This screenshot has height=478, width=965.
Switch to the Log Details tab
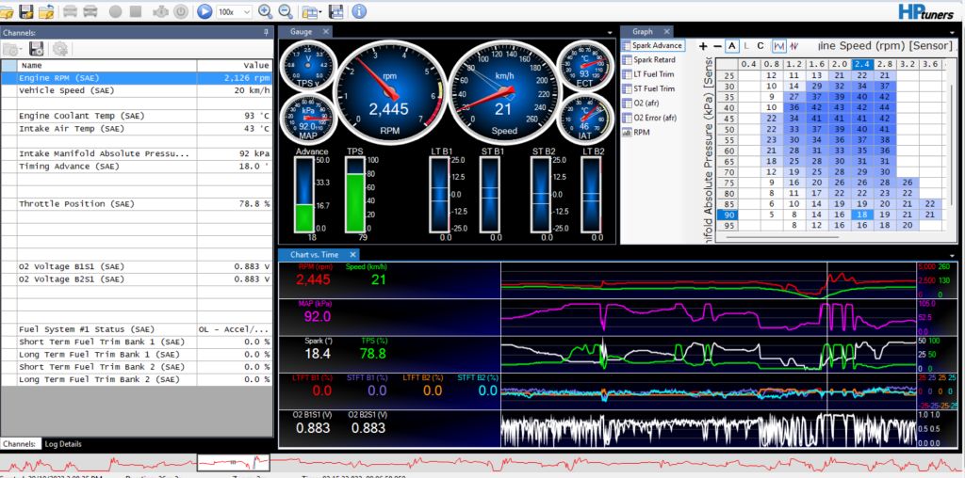pos(63,443)
